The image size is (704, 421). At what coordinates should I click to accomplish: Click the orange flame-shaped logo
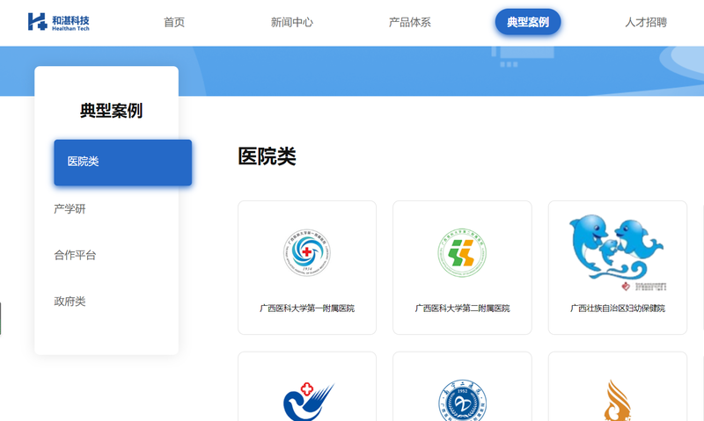point(618,401)
